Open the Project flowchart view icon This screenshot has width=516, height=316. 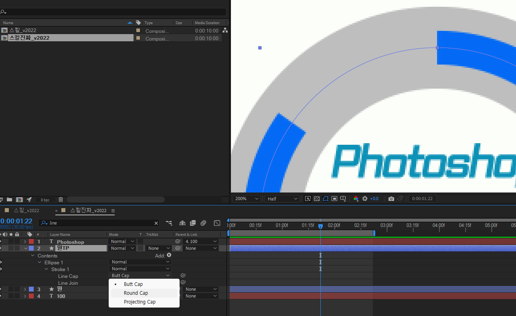[225, 30]
